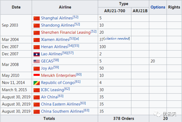
Task: Click the Republic of Congo flag icon
Action: tap(36, 83)
